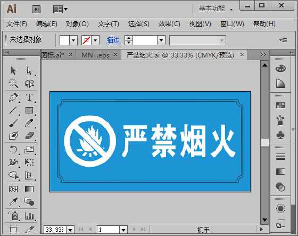The width and height of the screenshot is (298, 236).
Task: Select the Perspective Grid tool
Action: tap(29, 175)
